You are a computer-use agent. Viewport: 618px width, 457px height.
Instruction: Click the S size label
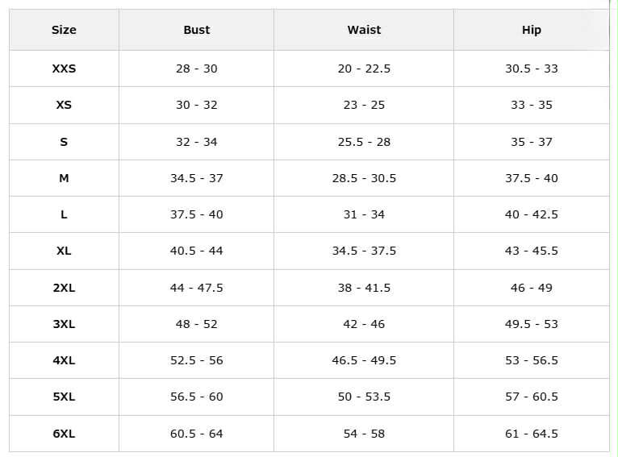tap(64, 142)
